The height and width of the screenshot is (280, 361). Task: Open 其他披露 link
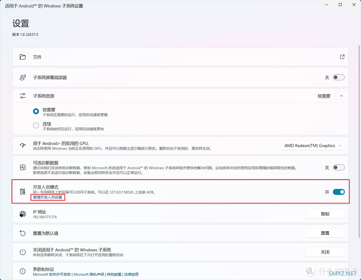[114, 274]
